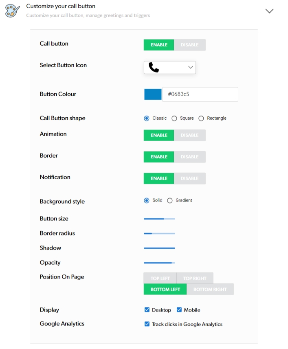Uncheck the Desktop display checkbox
The image size is (288, 349).
[147, 310]
